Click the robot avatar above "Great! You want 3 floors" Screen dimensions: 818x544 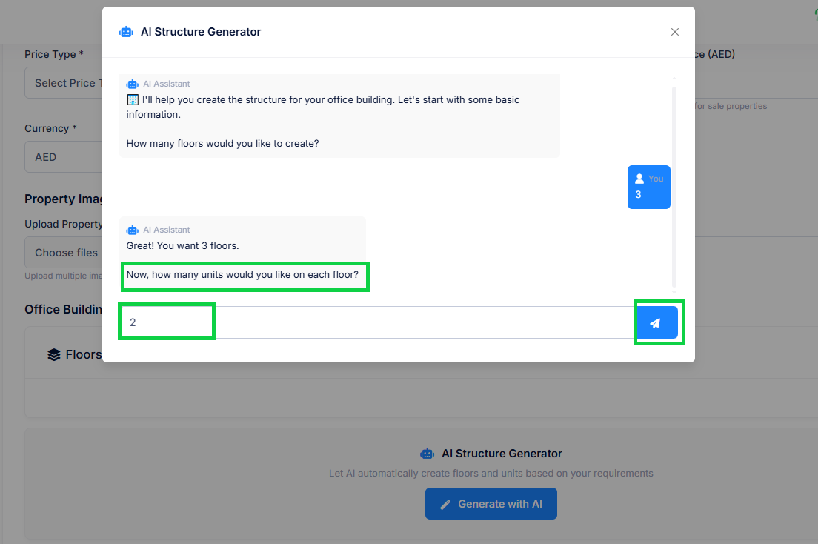coord(133,230)
